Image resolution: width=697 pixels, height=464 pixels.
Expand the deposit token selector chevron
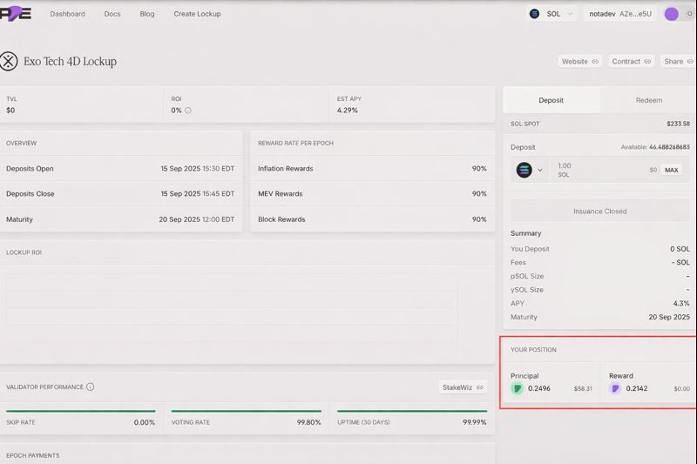[x=540, y=170]
